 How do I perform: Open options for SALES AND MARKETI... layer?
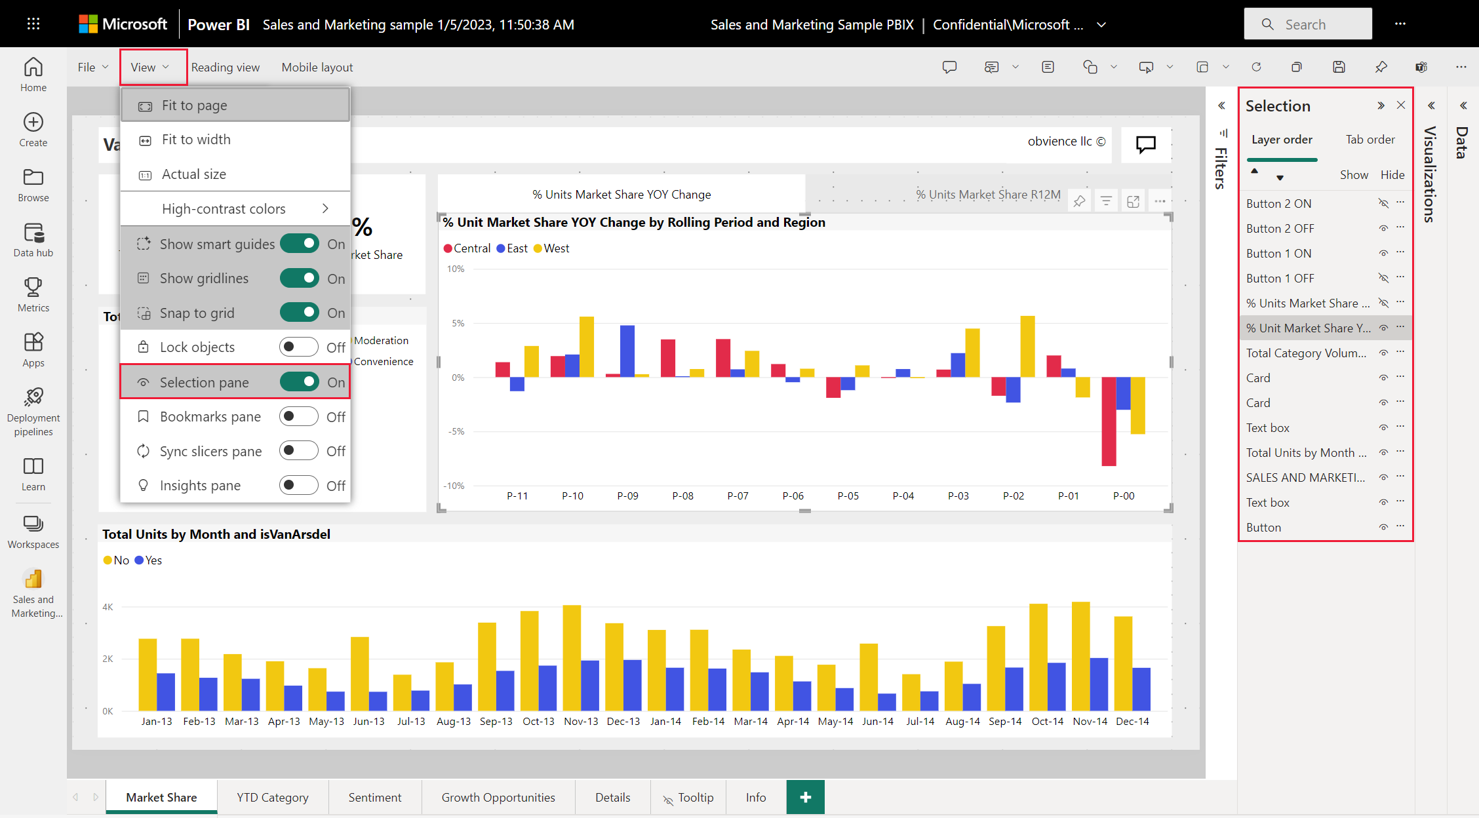pos(1402,477)
